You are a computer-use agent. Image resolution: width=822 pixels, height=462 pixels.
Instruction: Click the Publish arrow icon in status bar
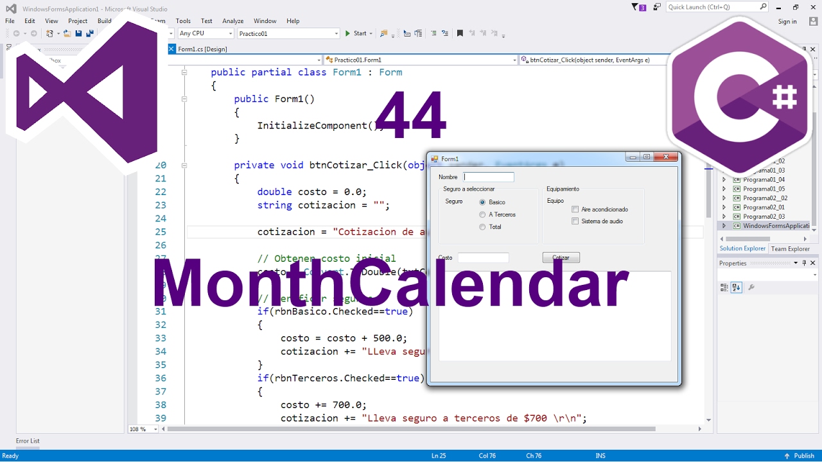(x=787, y=456)
